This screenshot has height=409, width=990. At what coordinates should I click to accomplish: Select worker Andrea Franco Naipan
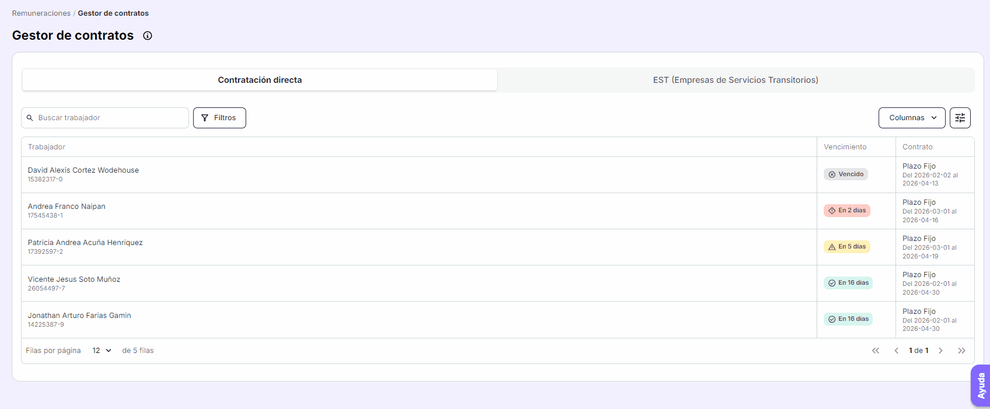pyautogui.click(x=67, y=207)
